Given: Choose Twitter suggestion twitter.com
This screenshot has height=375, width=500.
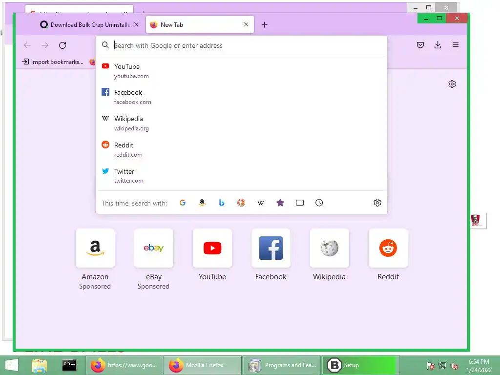Looking at the screenshot, I should pos(241,176).
